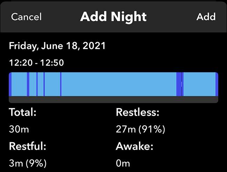Tap Cancel to dismiss Add Night
Image resolution: width=227 pixels, height=172 pixels.
(x=26, y=17)
